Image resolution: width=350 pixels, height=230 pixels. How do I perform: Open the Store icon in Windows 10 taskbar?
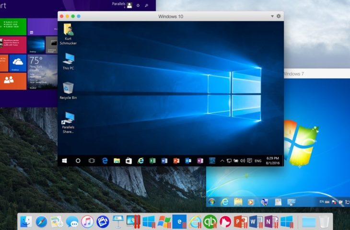(129, 161)
